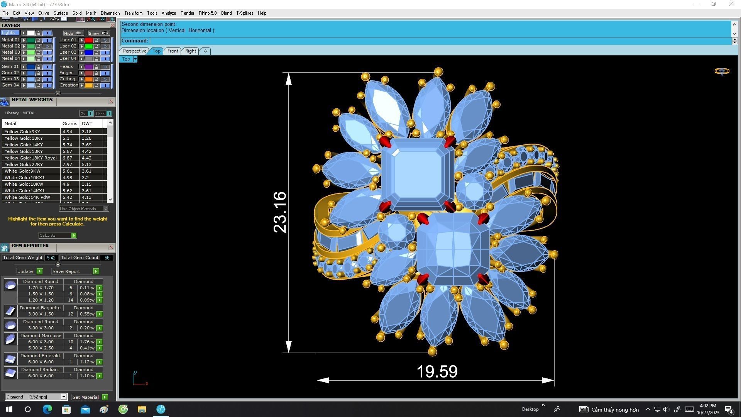741x417 pixels.
Task: Click the Gem Reporter panel icon
Action: click(5, 247)
